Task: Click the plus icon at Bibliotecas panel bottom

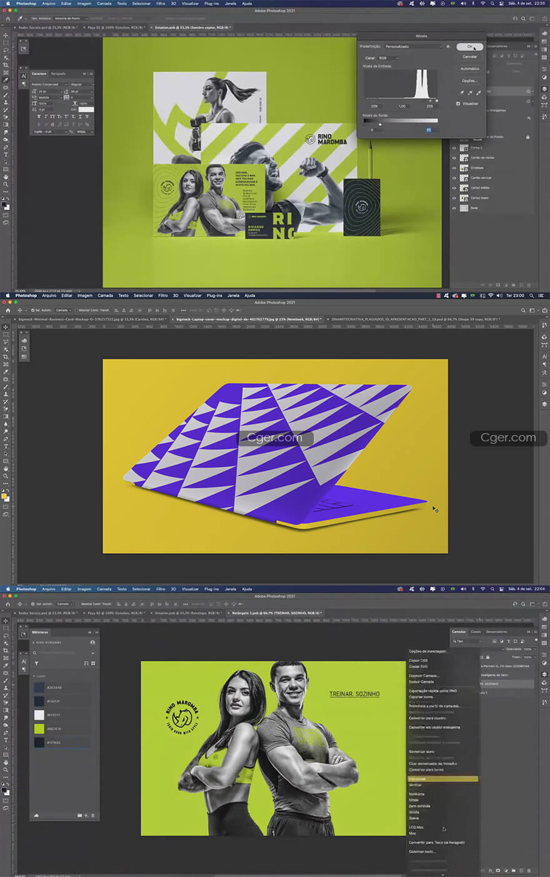Action: click(86, 815)
